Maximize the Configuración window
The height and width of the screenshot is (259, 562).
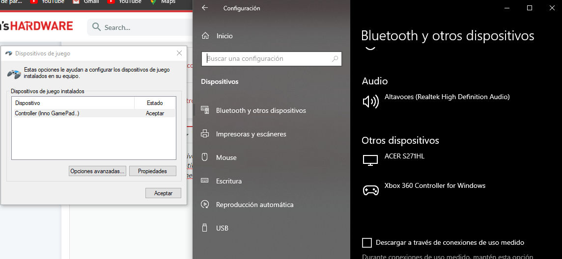click(530, 8)
